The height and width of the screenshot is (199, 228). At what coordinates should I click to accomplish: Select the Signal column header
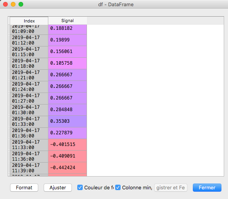pos(68,21)
